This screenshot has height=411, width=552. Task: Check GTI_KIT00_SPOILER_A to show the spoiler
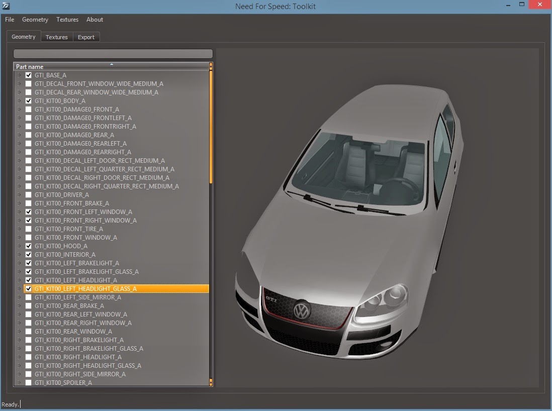click(x=28, y=382)
